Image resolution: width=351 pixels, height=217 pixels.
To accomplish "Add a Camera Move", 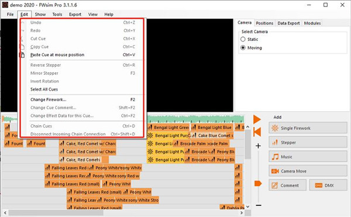I will [x=308, y=171].
